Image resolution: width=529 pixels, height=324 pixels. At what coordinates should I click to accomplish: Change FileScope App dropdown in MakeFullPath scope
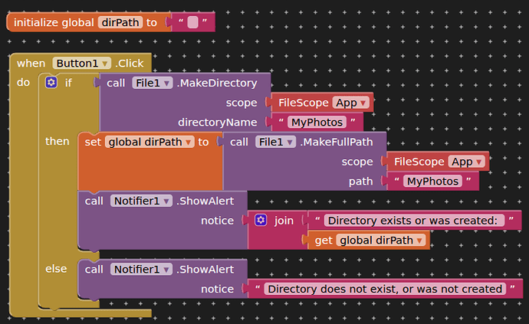coord(479,162)
